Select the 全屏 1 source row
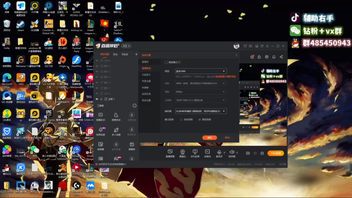Viewport: 352px width, 198px height. pyautogui.click(x=117, y=99)
